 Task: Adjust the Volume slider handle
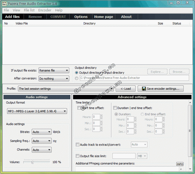(33, 162)
